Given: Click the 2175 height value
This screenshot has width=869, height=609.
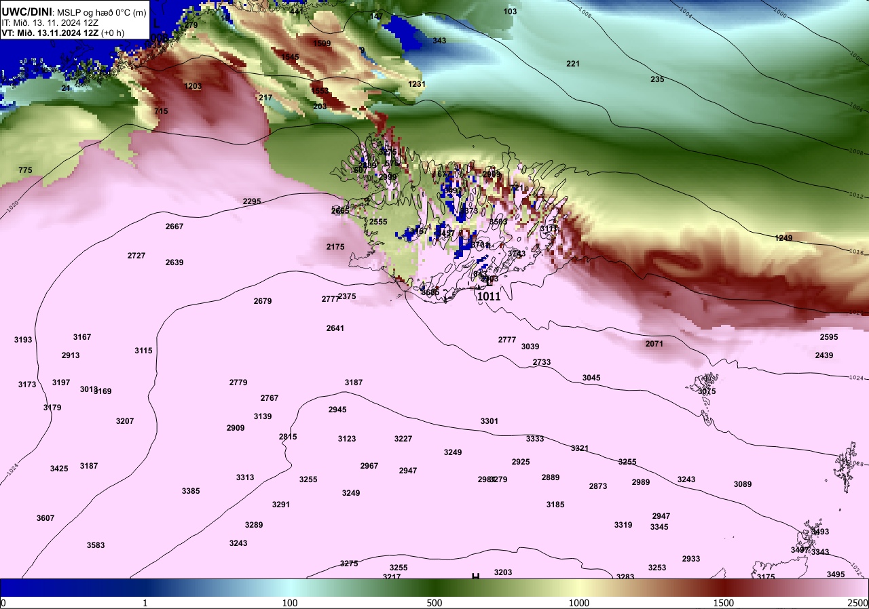Looking at the screenshot, I should [335, 247].
